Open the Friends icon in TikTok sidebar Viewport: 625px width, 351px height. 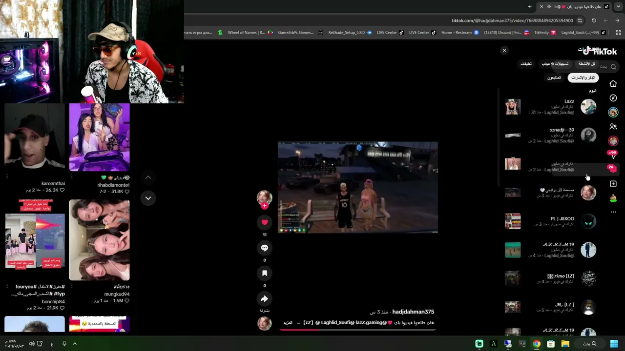[613, 127]
